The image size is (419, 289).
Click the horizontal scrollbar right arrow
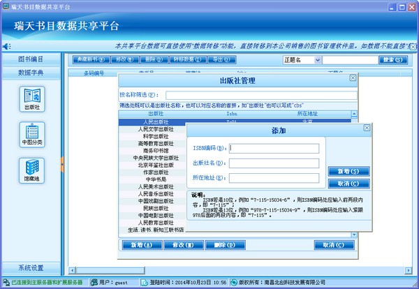(x=409, y=271)
